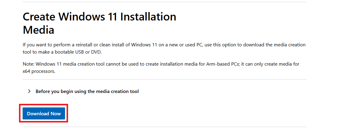Click the horizontal divider above the heading
The image size is (350, 130).
click(x=164, y=2)
